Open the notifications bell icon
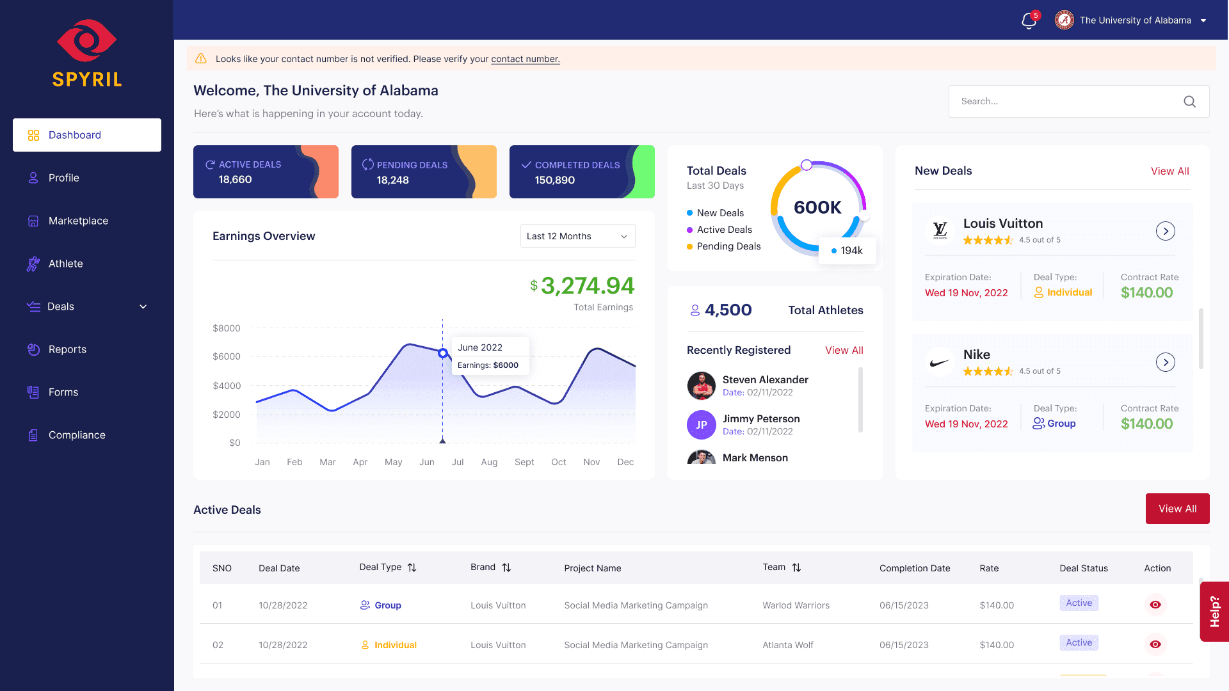Viewport: 1229px width, 691px height. click(x=1029, y=20)
